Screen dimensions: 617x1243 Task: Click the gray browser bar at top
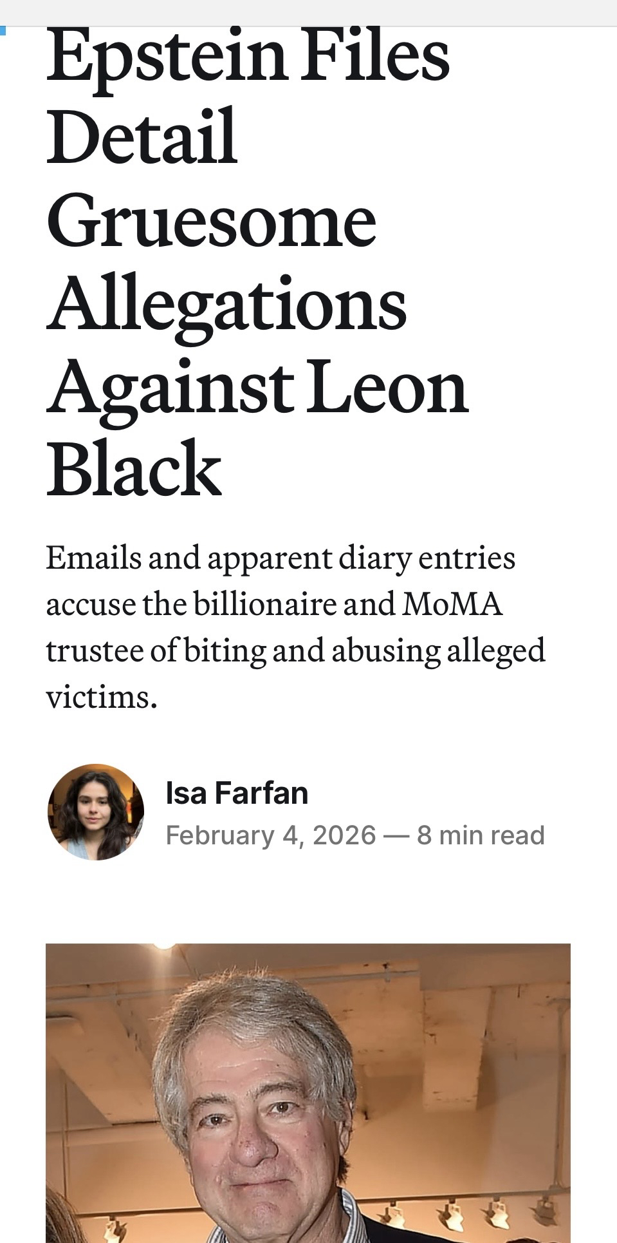pos(308,12)
